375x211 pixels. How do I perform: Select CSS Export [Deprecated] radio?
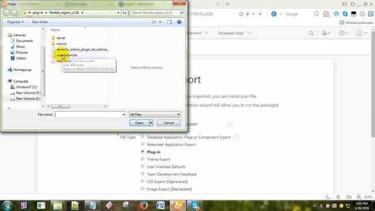(142, 181)
